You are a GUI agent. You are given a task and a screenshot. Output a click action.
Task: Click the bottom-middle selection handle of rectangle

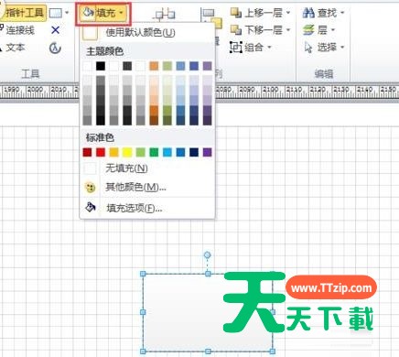208,352
